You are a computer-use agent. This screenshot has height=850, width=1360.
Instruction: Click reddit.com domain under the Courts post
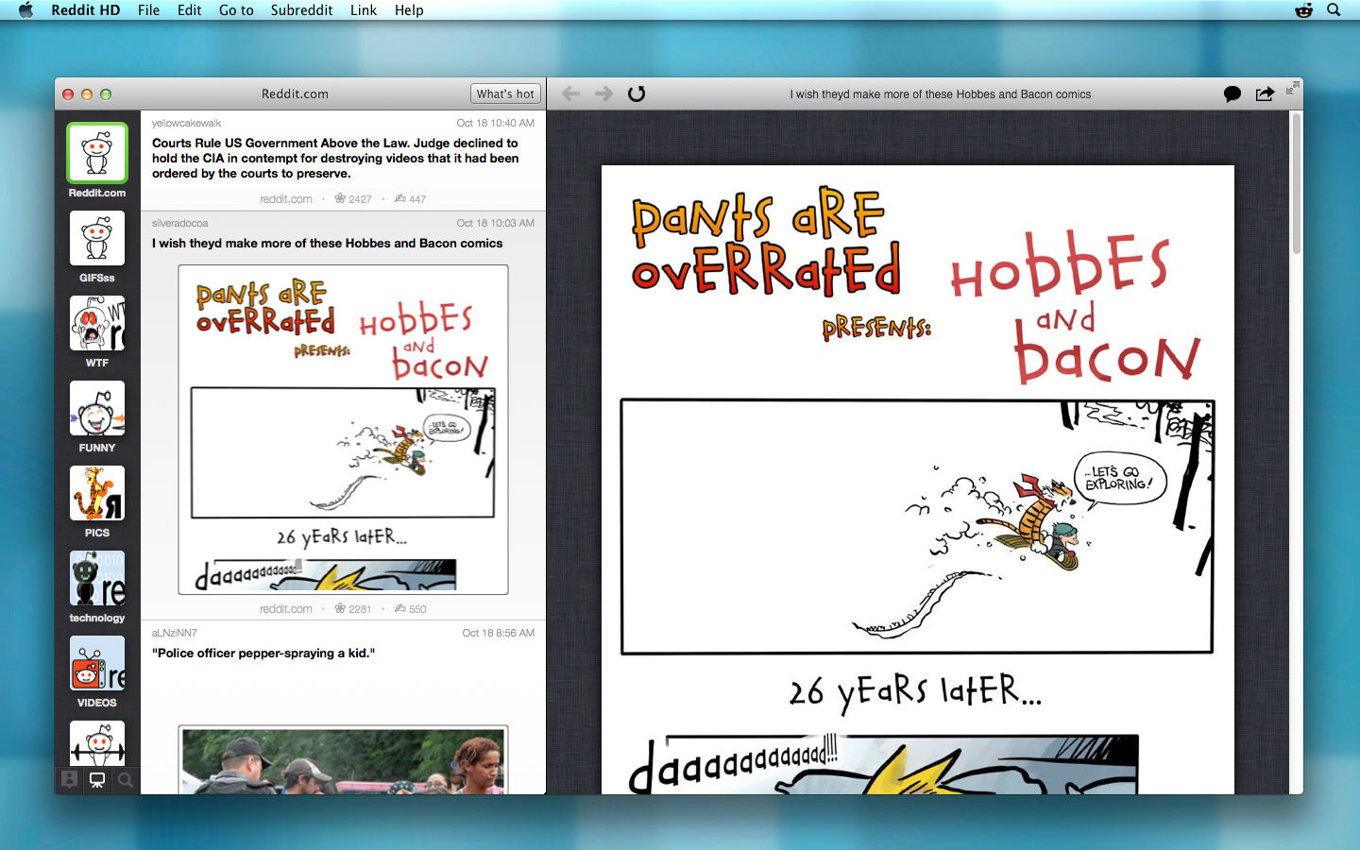click(x=286, y=199)
